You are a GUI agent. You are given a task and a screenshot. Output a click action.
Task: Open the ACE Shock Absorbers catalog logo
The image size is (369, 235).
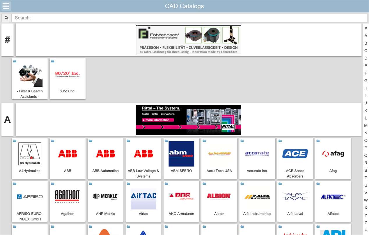coord(295,154)
